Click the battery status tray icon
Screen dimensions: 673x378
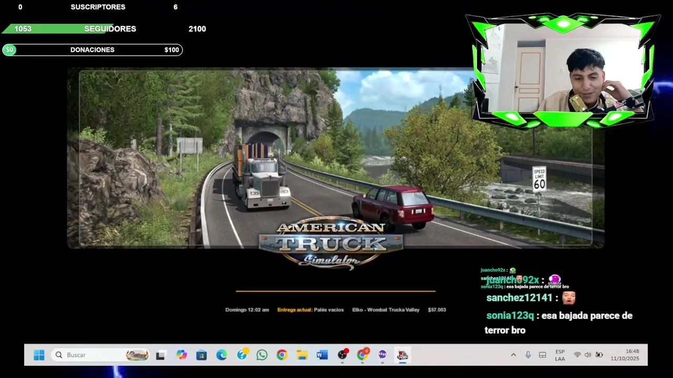coord(599,355)
